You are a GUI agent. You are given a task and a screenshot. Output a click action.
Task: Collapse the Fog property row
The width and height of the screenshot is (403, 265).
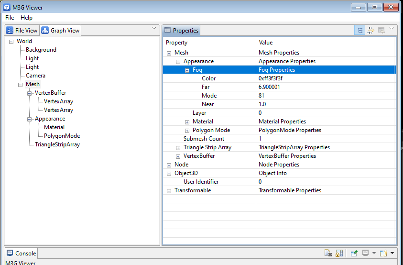(x=187, y=70)
